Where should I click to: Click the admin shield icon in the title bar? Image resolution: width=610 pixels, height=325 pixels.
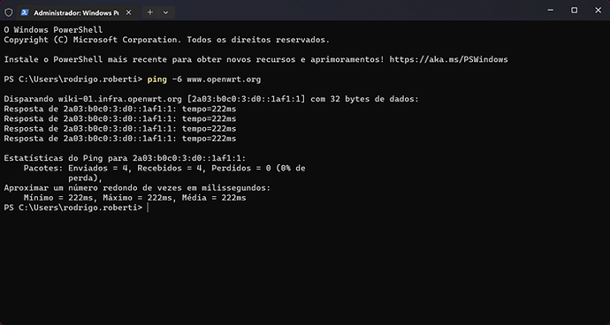tap(9, 12)
